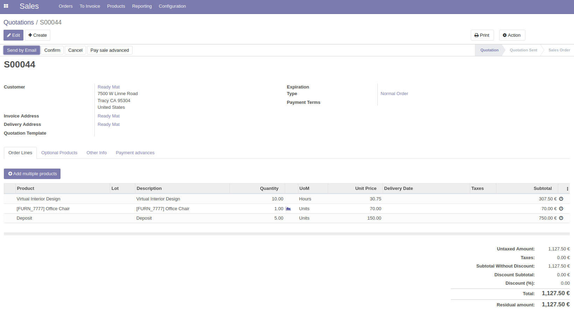Open Ready Mat delivery address link
Screen dimensions: 574x313
coord(108,125)
